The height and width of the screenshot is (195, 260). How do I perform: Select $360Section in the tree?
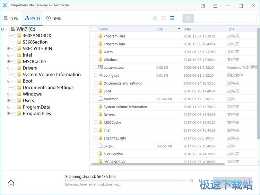tap(35, 42)
